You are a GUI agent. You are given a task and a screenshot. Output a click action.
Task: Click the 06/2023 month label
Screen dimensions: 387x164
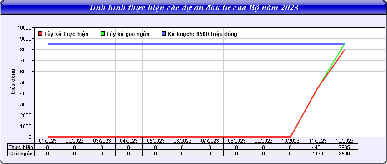coord(183,141)
